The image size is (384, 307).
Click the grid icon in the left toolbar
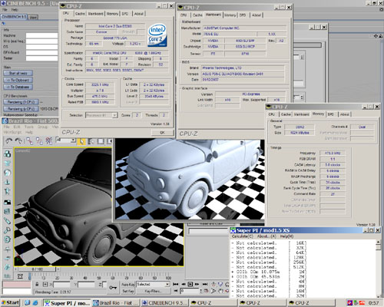click(x=7, y=211)
